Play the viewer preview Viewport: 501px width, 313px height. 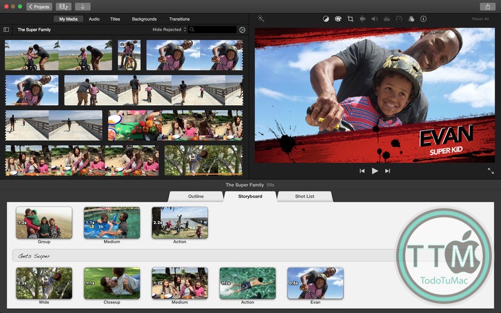point(374,171)
